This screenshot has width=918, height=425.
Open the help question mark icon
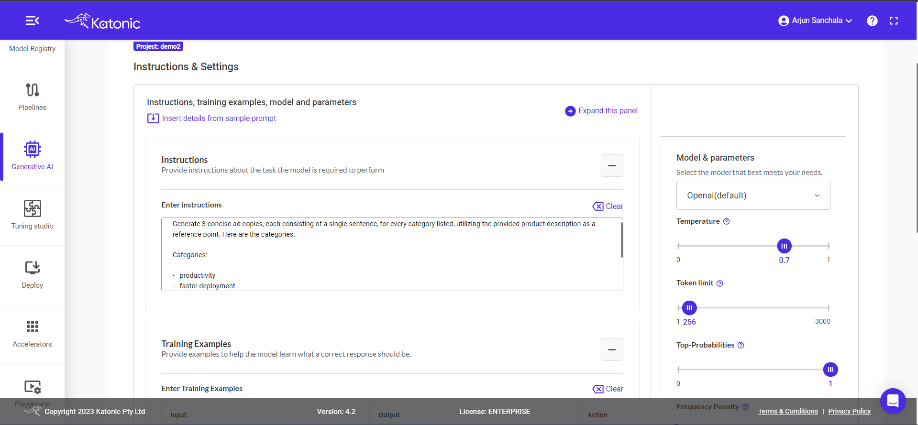872,21
